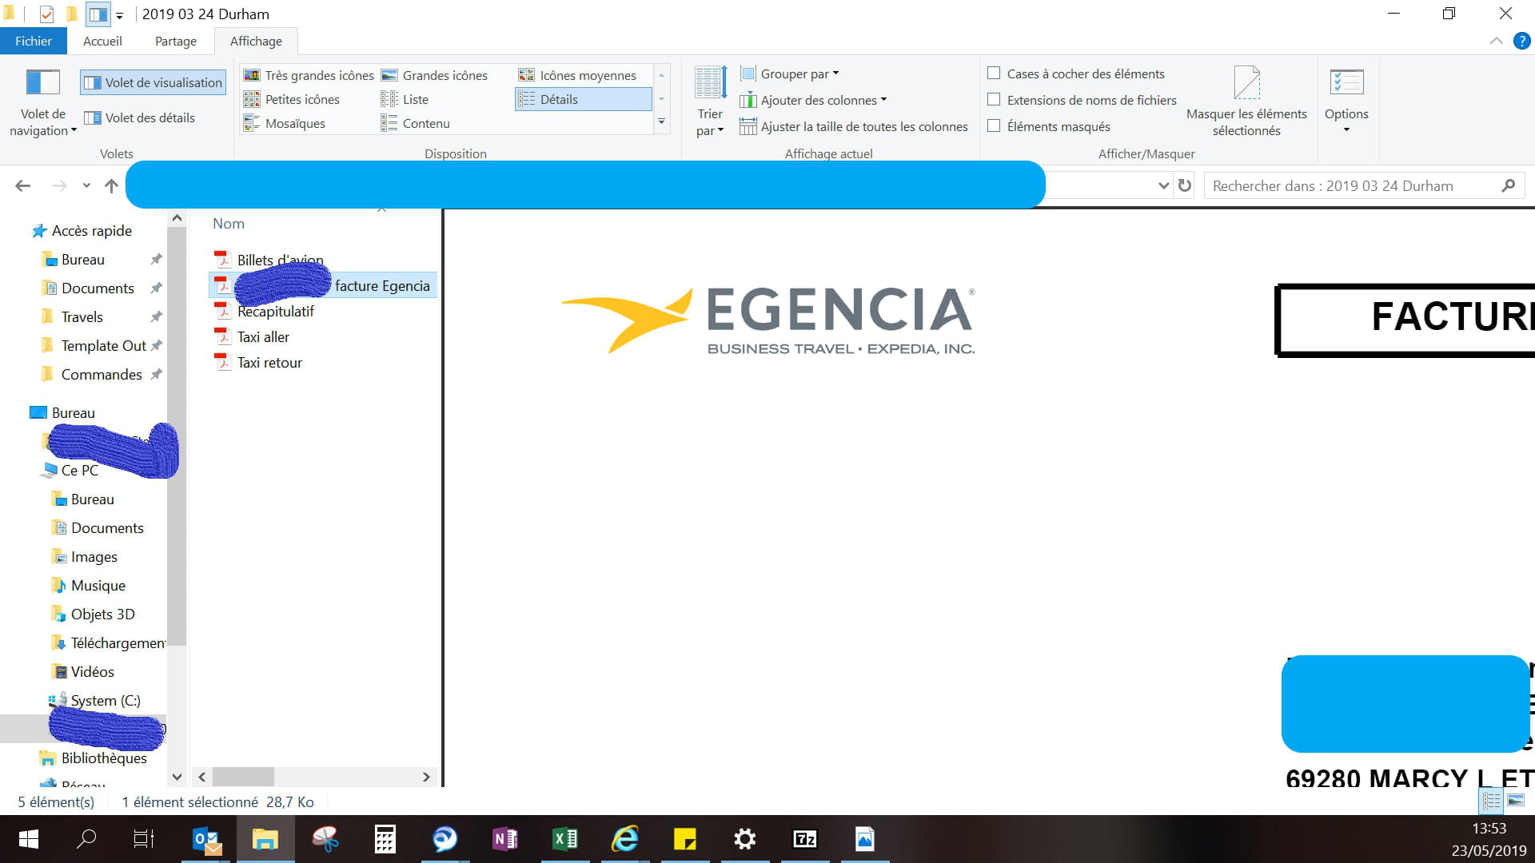Select Taxi retour PDF file

point(269,362)
